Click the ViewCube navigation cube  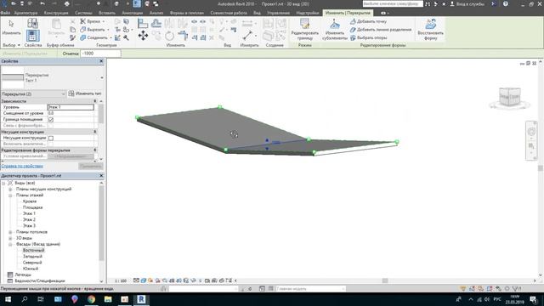click(x=509, y=97)
